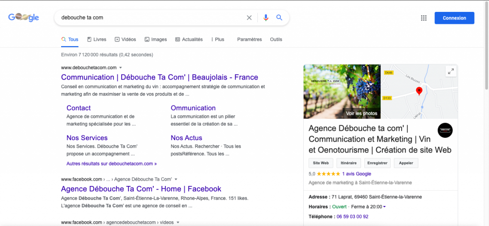Screen dimensions: 489x226
Task: Expand dropdown arrow beside www.debouchetacom.com
Action: tap(121, 68)
